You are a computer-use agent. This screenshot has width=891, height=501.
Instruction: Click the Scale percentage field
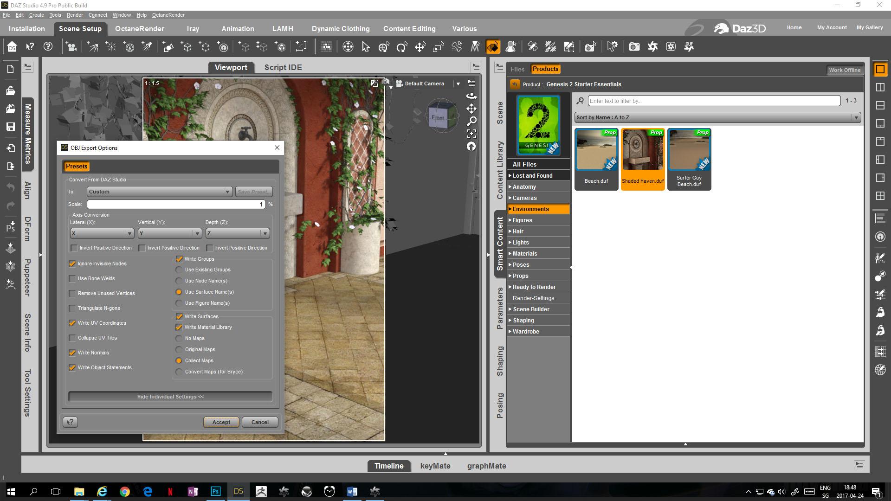point(176,205)
